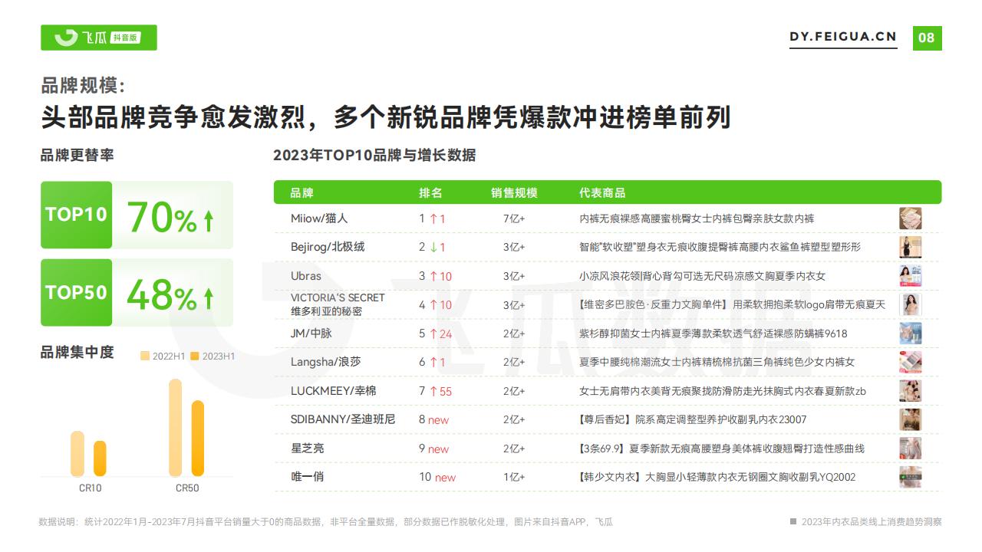Select brand name Ubras
The image size is (982, 552).
(306, 276)
